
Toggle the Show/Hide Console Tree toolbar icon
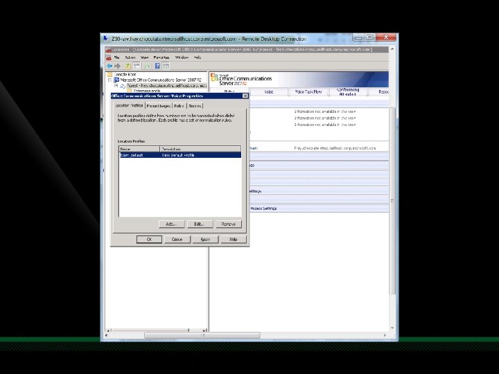[x=137, y=66]
